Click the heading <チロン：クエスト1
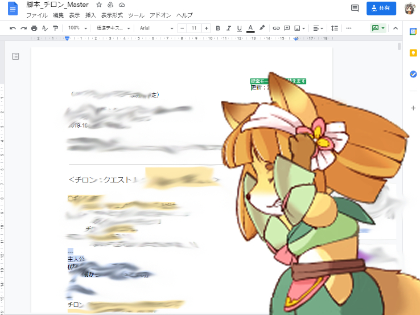This screenshot has height=315, width=420. [102, 179]
